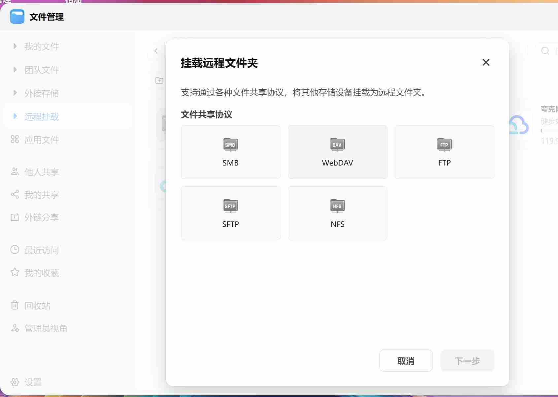Open 团队文件 in the sidebar
This screenshot has height=397, width=558.
click(42, 70)
